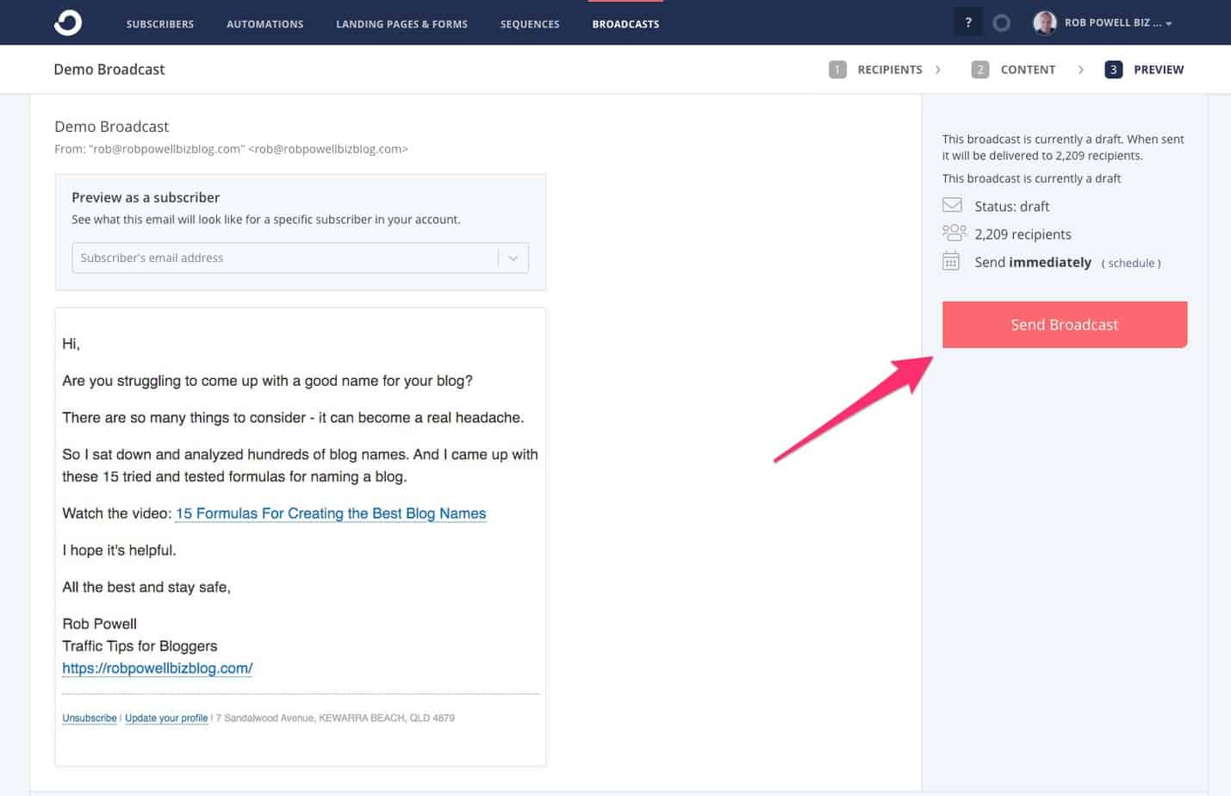
Task: Click the 'Hi,' greeting in email preview
Action: pyautogui.click(x=71, y=344)
